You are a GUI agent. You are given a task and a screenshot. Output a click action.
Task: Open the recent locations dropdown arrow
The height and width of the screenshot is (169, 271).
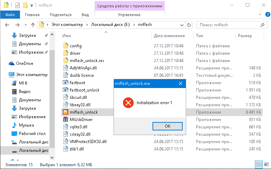click(x=26, y=25)
